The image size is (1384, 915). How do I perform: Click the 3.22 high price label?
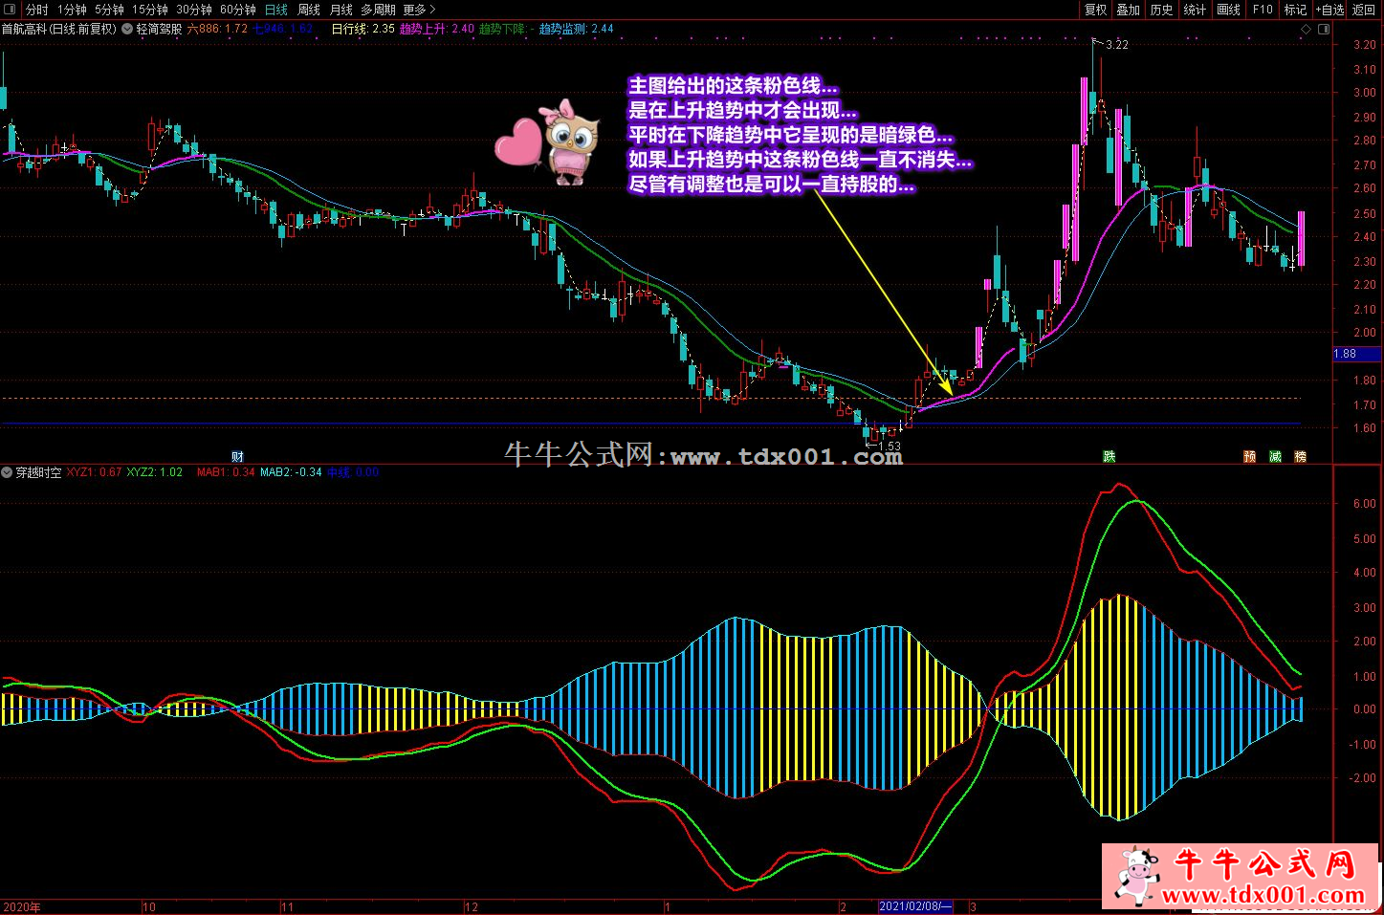[x=1116, y=45]
